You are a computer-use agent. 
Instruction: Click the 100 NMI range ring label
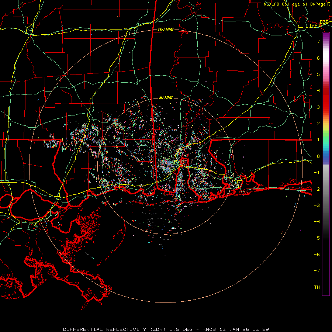(x=166, y=29)
